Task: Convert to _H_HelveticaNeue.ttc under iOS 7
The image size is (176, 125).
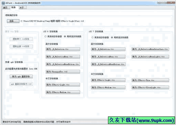Action: [108, 57]
